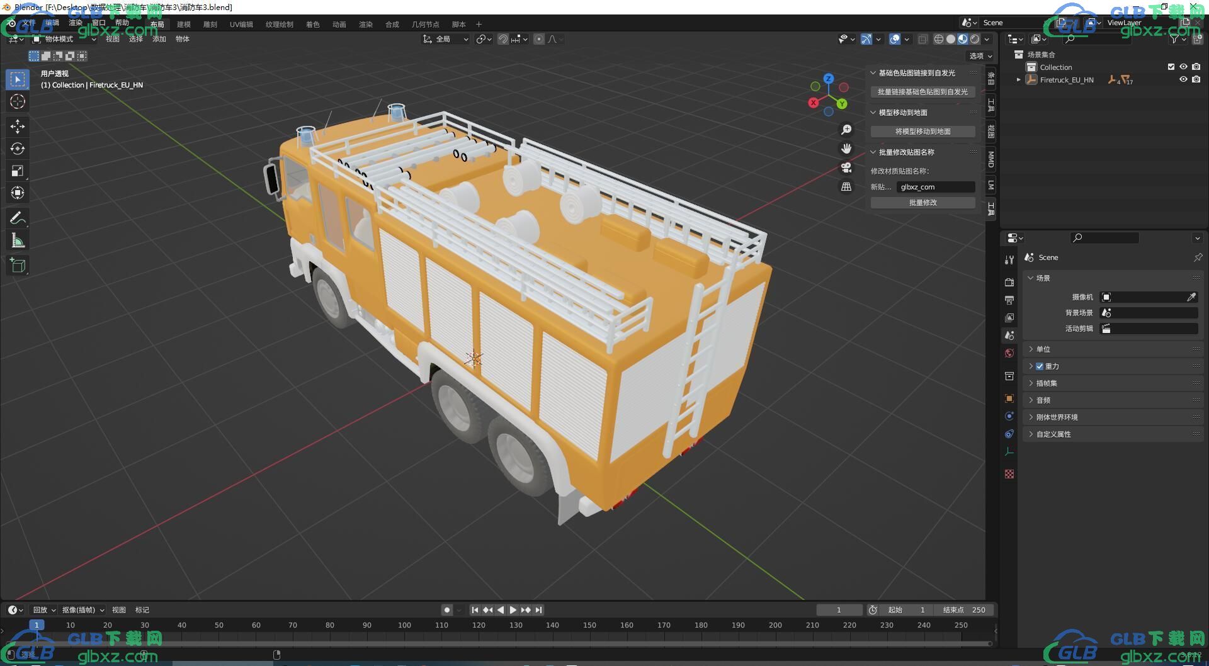Open the pivot point dropdown

coord(484,39)
